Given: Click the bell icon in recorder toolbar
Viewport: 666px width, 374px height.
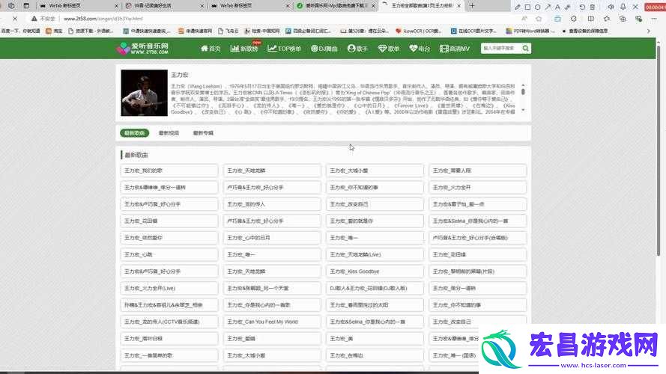Looking at the screenshot, I should (x=623, y=7).
